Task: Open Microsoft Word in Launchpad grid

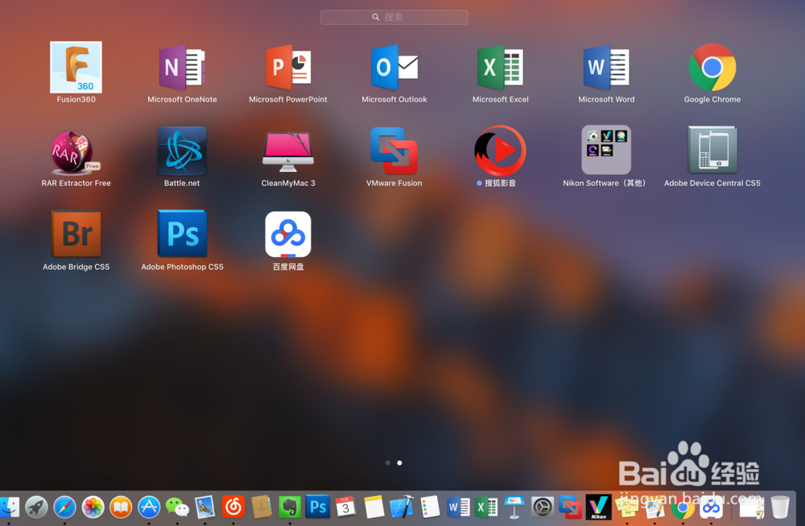Action: [606, 68]
